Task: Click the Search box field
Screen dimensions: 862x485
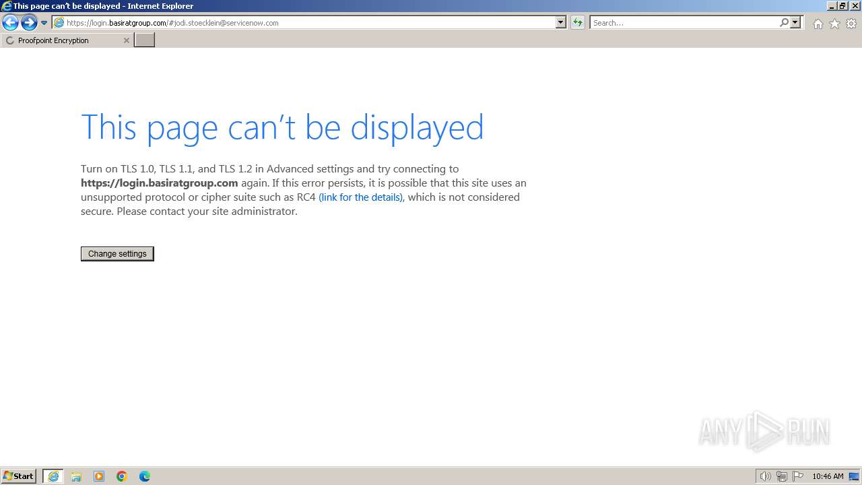Action: coord(684,23)
